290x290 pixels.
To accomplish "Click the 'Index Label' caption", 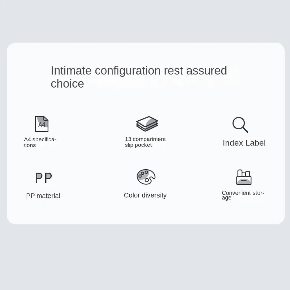I will click(244, 143).
